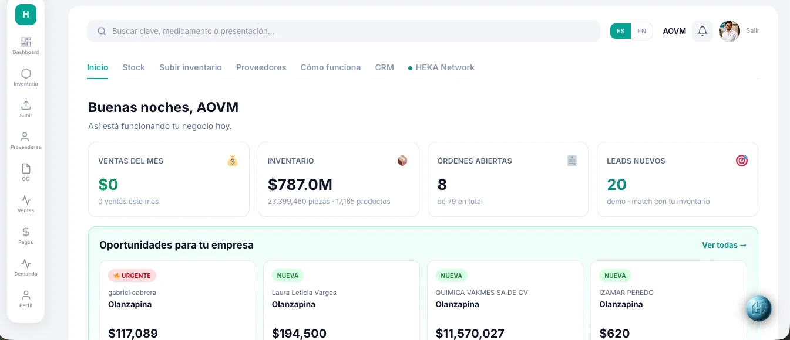The width and height of the screenshot is (790, 340).
Task: Click the URGENTE badge
Action: coord(132,276)
